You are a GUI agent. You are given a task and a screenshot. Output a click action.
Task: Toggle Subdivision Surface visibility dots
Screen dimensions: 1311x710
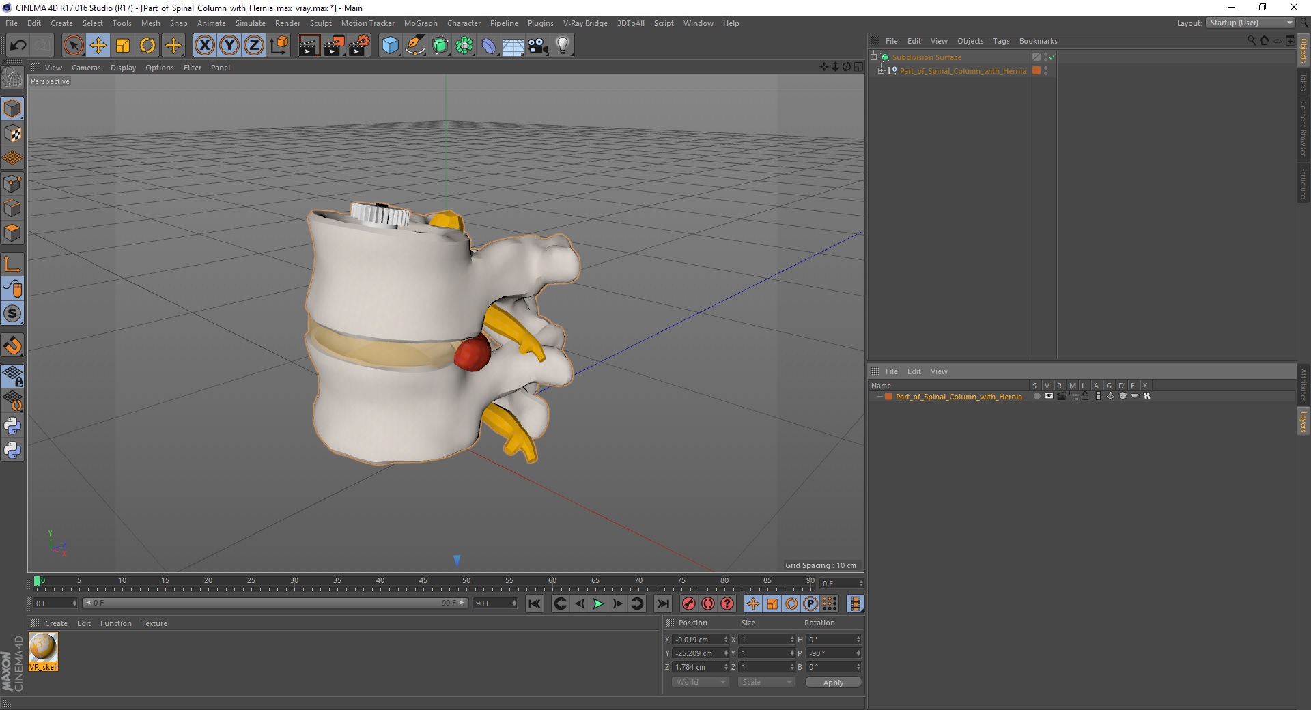tap(1045, 57)
